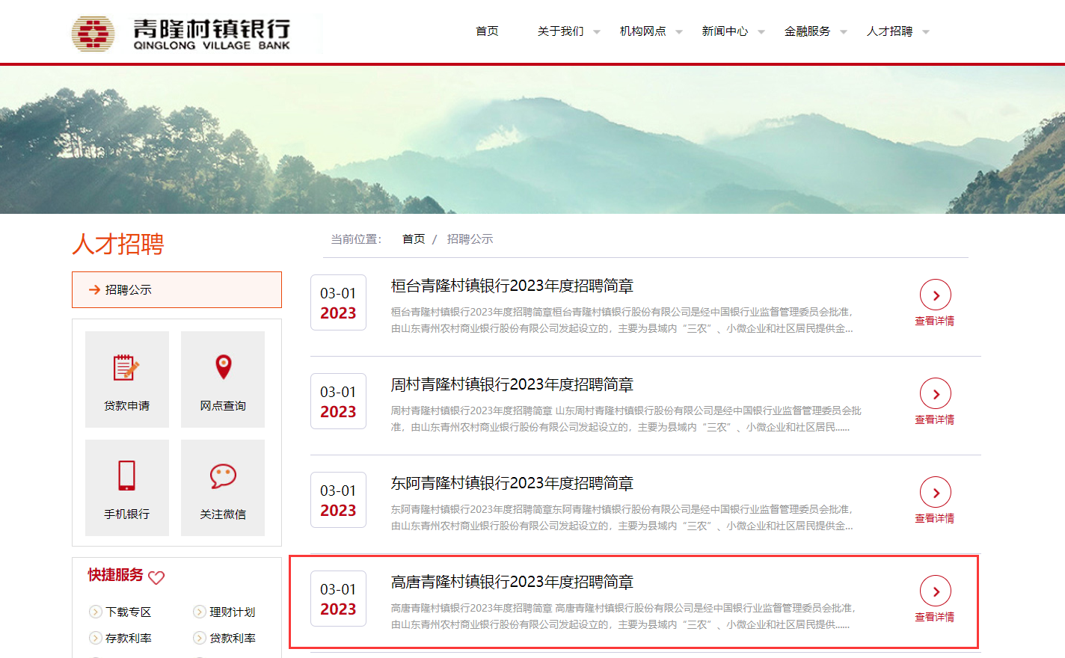This screenshot has width=1065, height=658.
Task: Expand the 人才招聘 dropdown arrow
Action: pyautogui.click(x=926, y=31)
